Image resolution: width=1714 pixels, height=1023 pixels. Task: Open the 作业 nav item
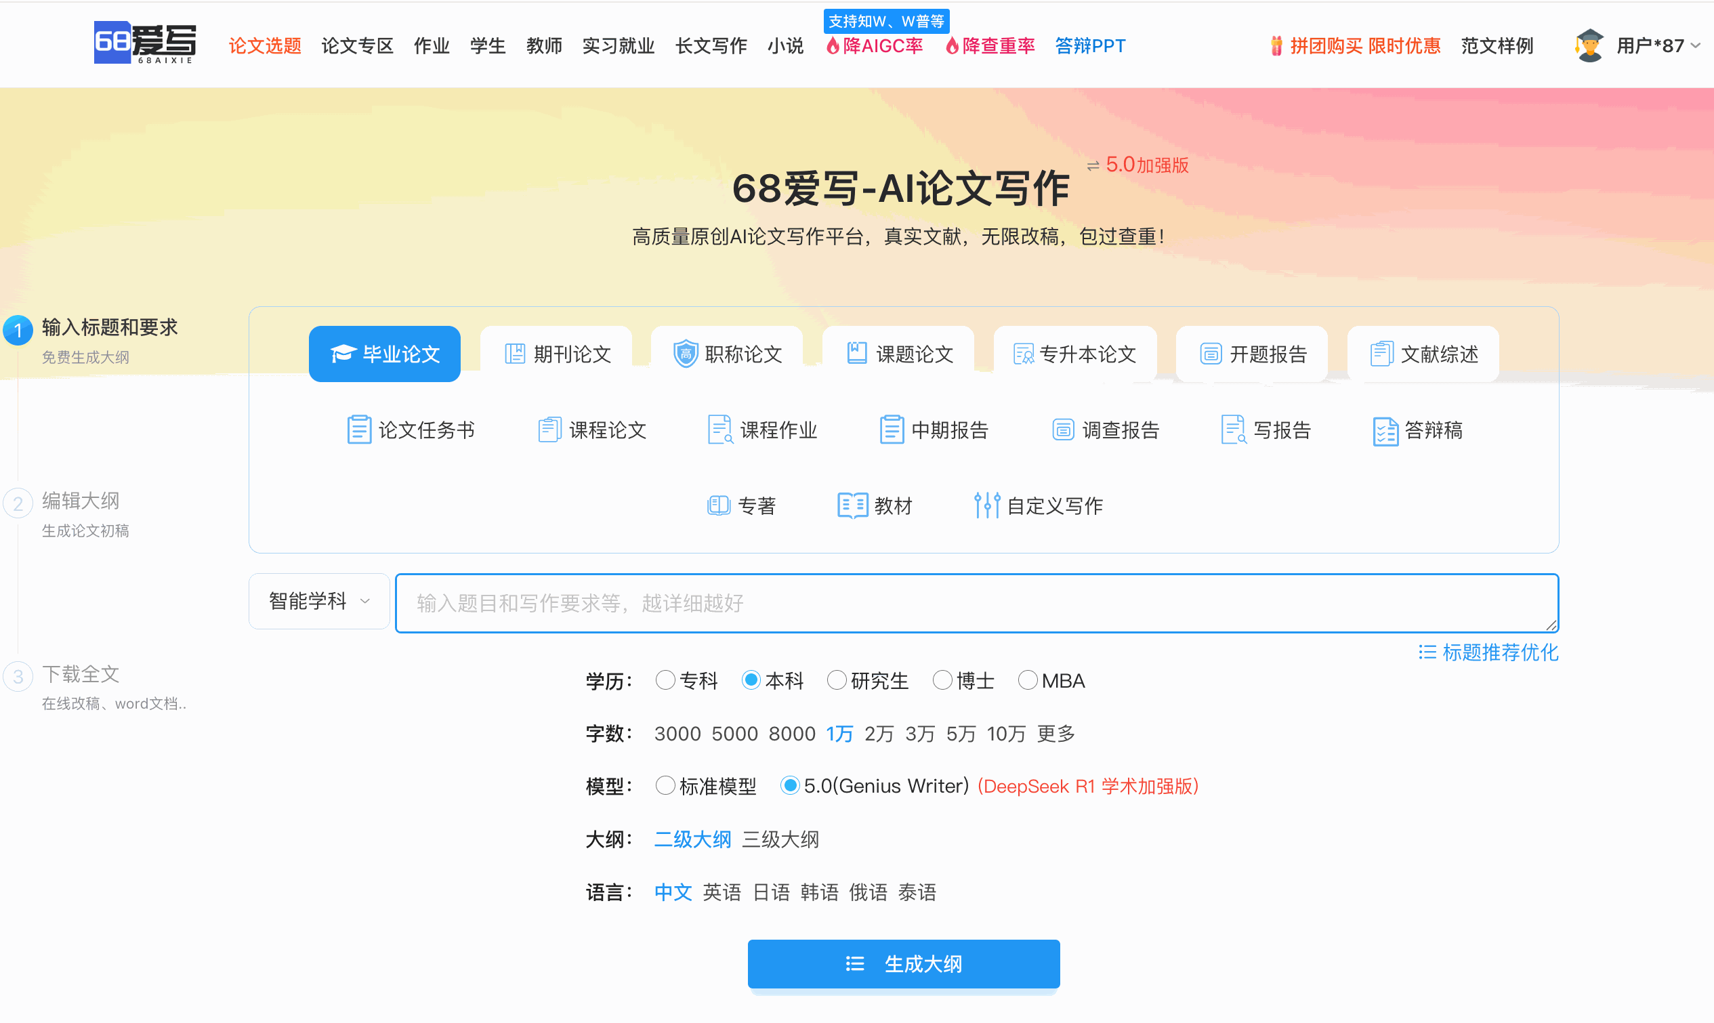pyautogui.click(x=432, y=46)
